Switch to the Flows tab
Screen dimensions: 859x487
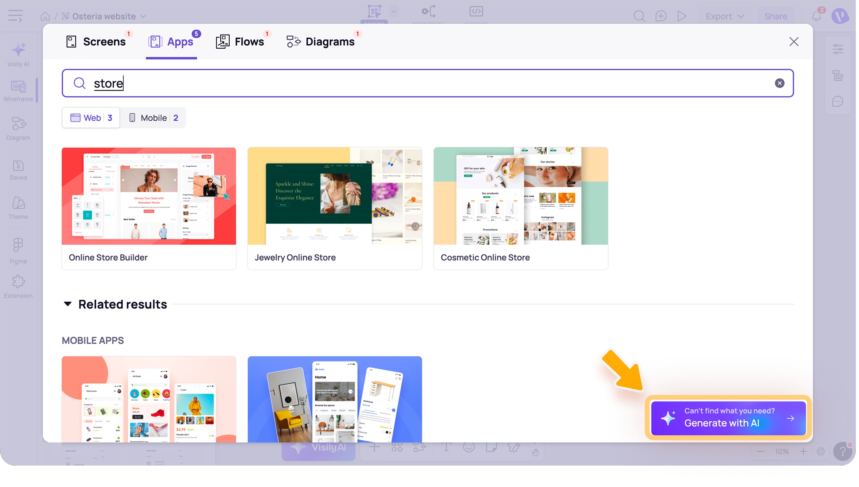click(x=240, y=42)
